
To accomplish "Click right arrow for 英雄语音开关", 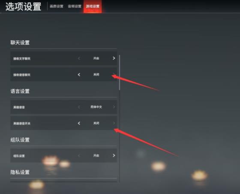I will [x=114, y=123].
